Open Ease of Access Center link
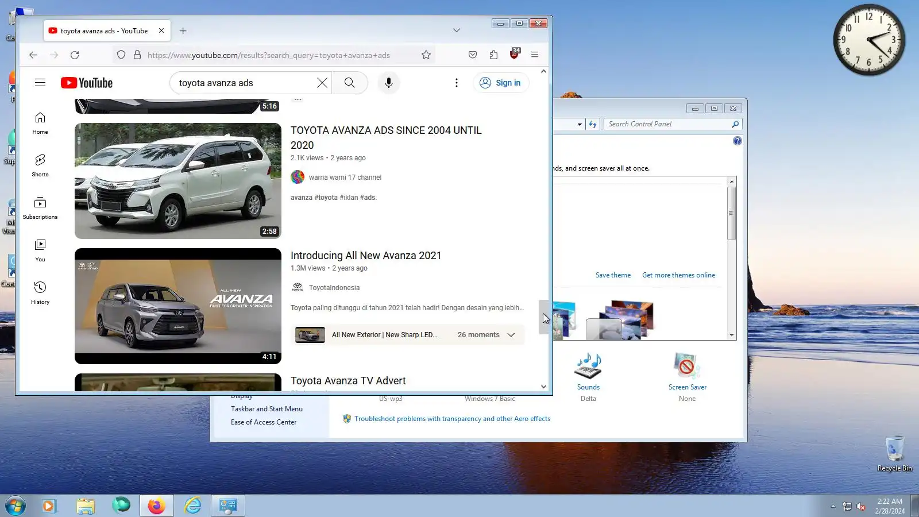 click(x=264, y=422)
